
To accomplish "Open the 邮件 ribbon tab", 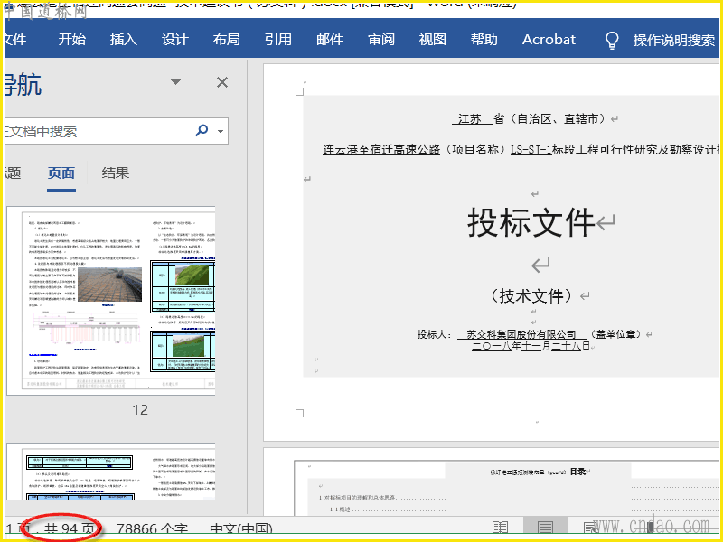I will [330, 39].
